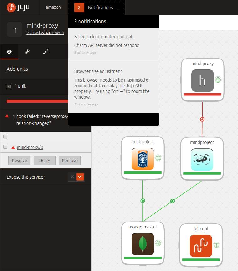Open the cs:trusty/haproxy-5 charm link
The width and height of the screenshot is (238, 271).
tap(45, 33)
